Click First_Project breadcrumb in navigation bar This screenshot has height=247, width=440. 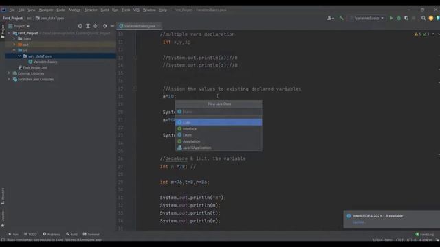click(12, 19)
